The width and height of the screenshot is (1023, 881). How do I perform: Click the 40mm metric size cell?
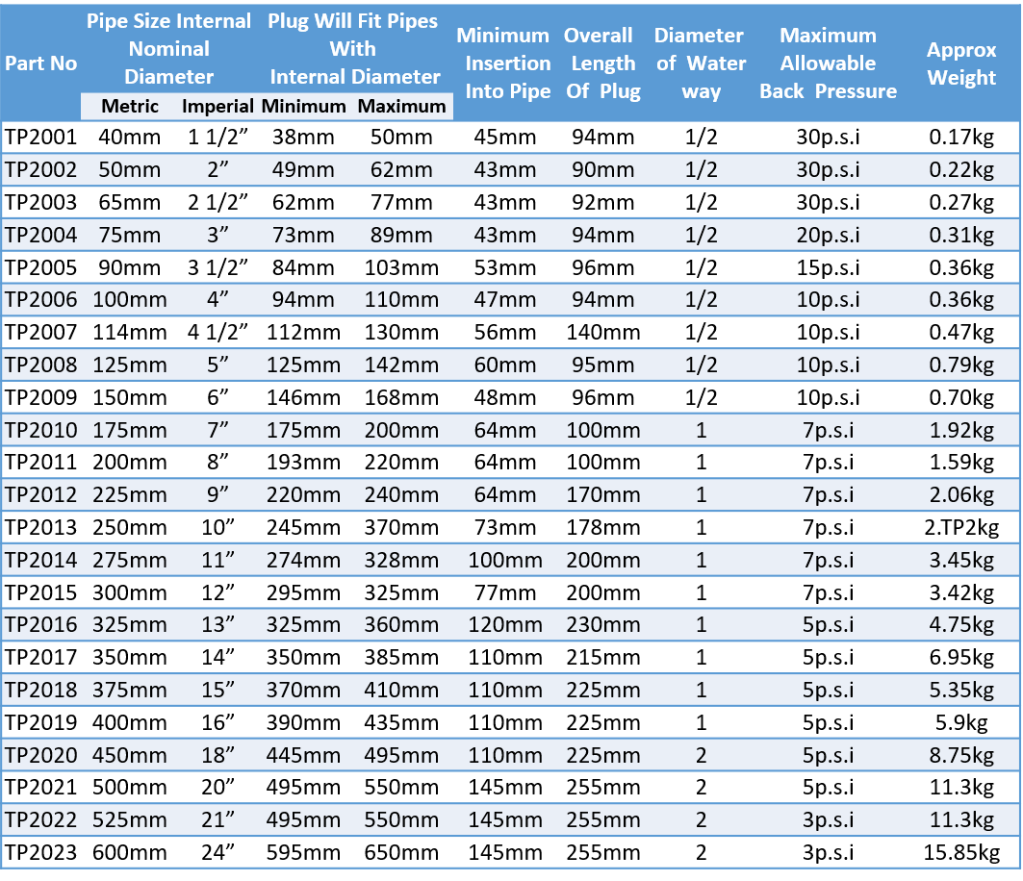pos(130,137)
